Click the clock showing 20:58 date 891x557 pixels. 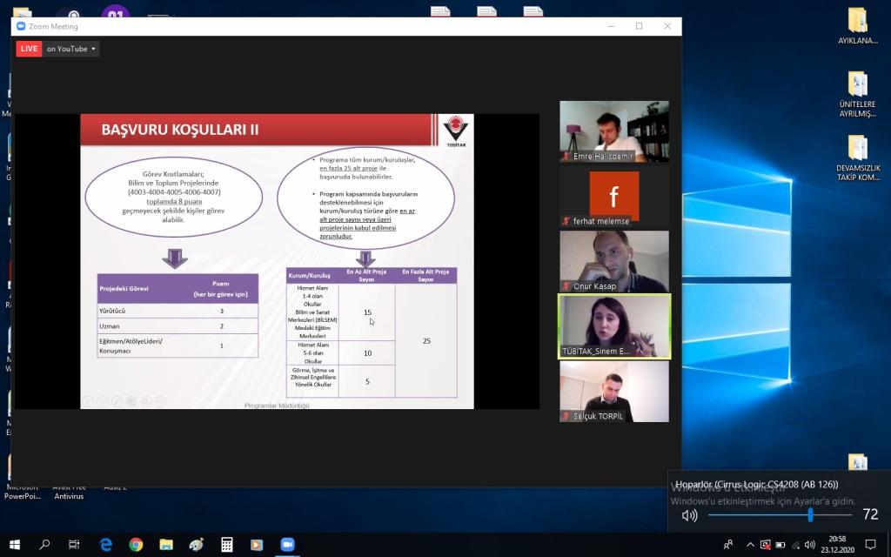click(x=837, y=545)
